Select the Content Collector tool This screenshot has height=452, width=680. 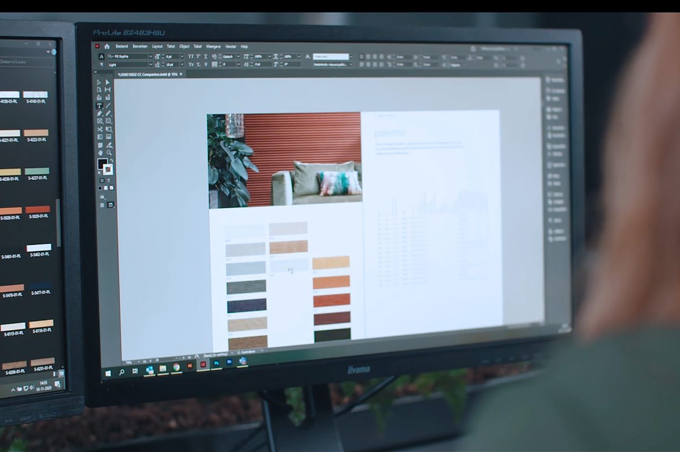click(x=99, y=97)
